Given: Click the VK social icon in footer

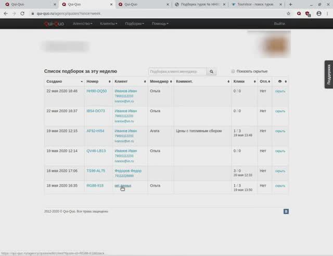Looking at the screenshot, I should 286,211.
